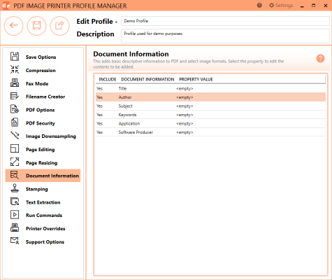Screen dimensions: 332x280
Task: Click the profile name field 'Demo Profile'
Action: tap(225, 21)
